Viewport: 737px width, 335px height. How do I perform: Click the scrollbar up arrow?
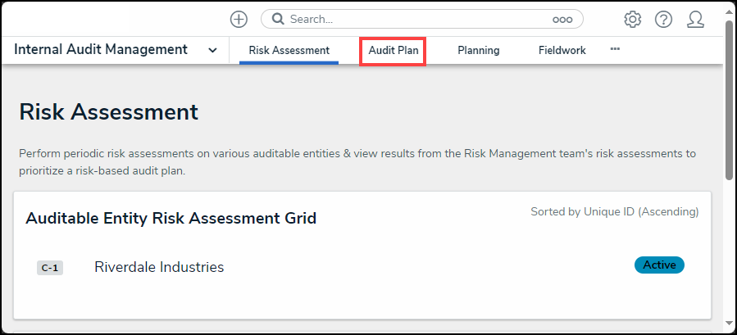click(x=730, y=10)
